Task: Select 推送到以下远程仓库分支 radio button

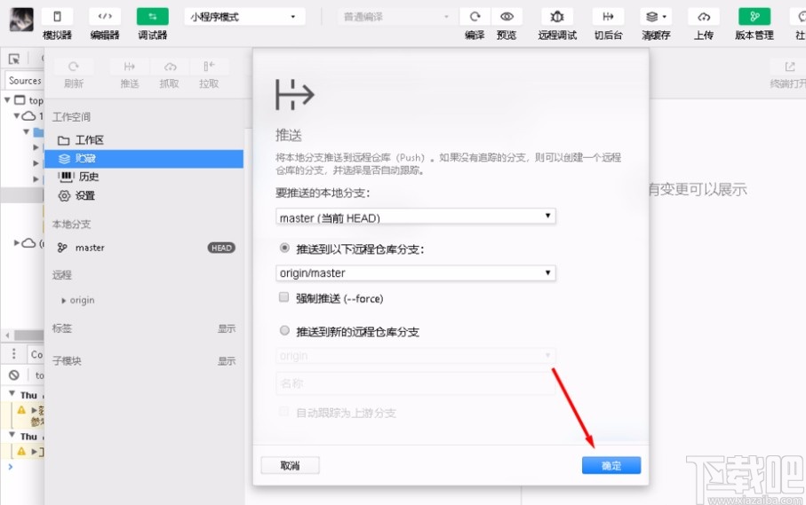Action: coord(284,248)
